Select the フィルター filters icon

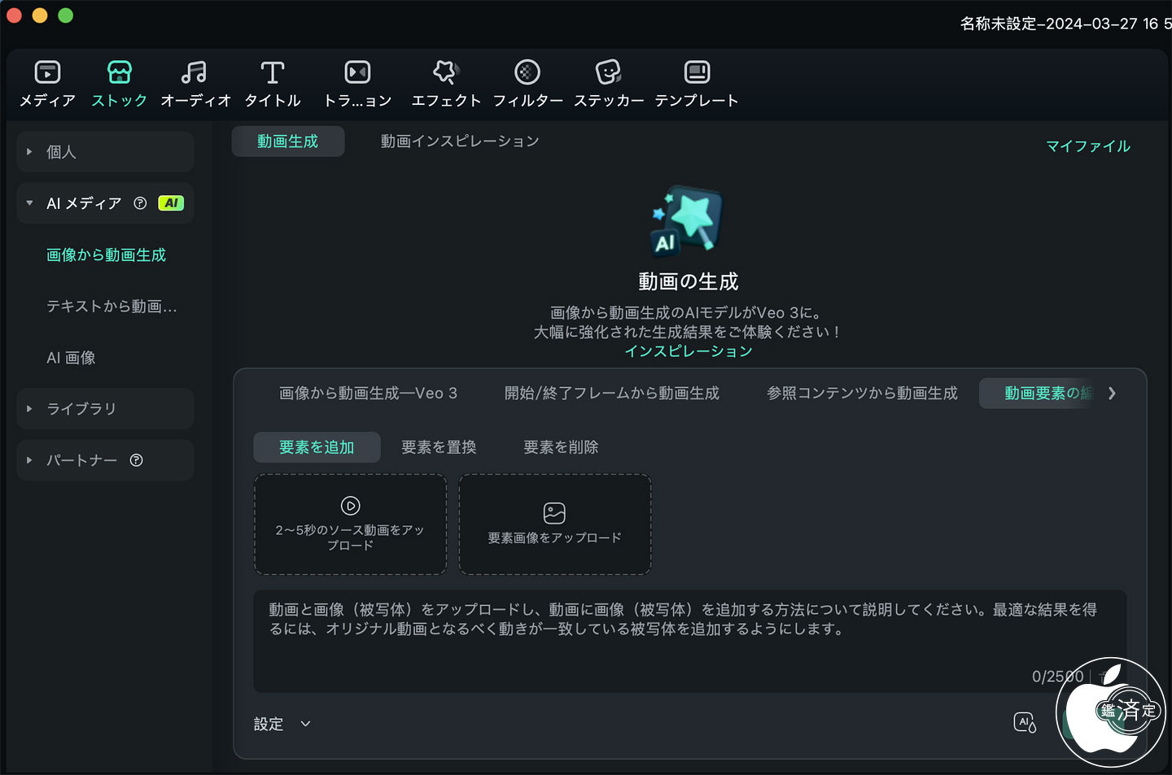pyautogui.click(x=527, y=72)
